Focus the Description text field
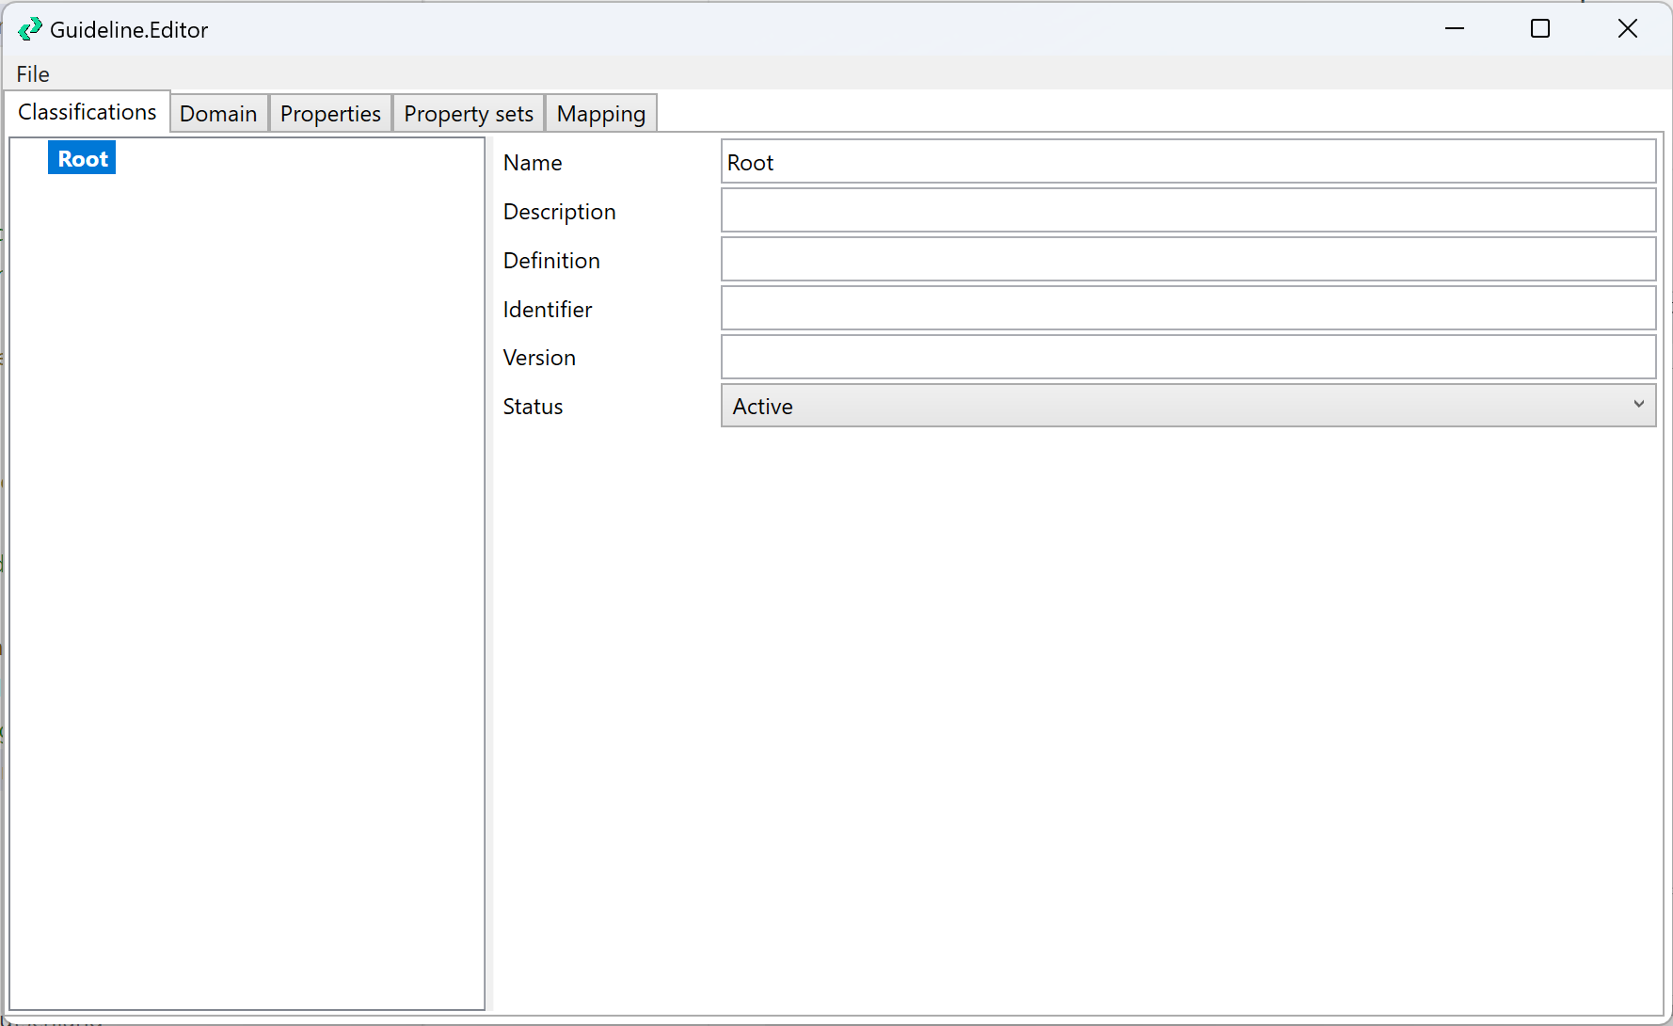Screen dimensions: 1673x1026 click(x=1187, y=211)
